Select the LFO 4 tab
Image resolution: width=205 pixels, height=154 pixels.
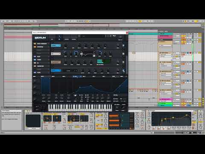(x=104, y=77)
